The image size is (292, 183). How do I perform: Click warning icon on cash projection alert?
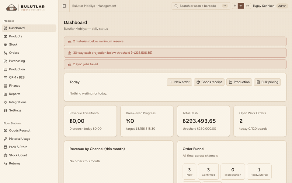pos(69,53)
